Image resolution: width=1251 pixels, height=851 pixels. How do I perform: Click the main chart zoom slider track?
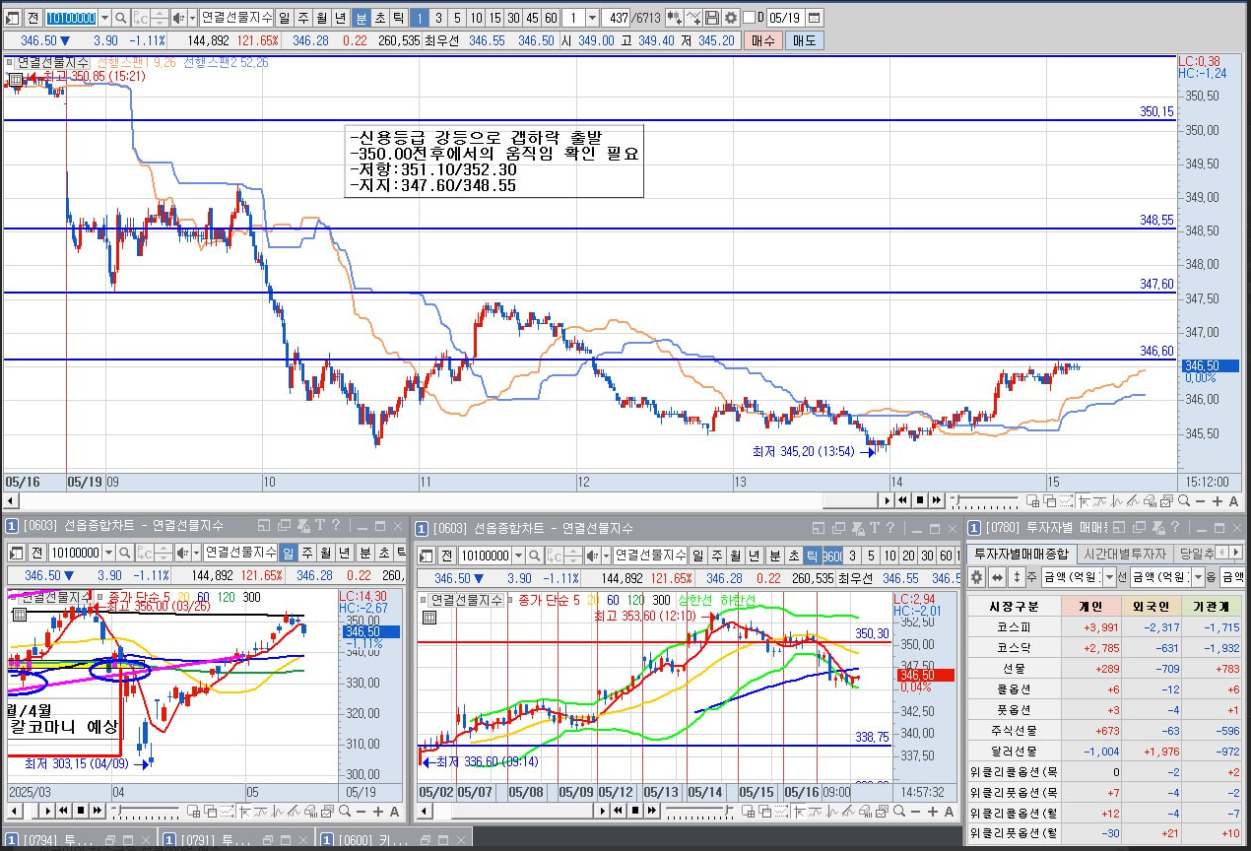pyautogui.click(x=985, y=499)
